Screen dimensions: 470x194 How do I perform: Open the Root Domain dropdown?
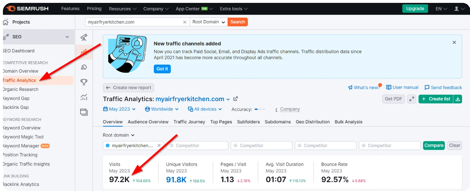pos(209,22)
